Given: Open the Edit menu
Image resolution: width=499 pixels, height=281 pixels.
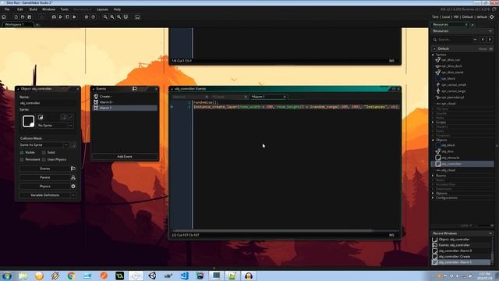Looking at the screenshot, I should (x=20, y=9).
